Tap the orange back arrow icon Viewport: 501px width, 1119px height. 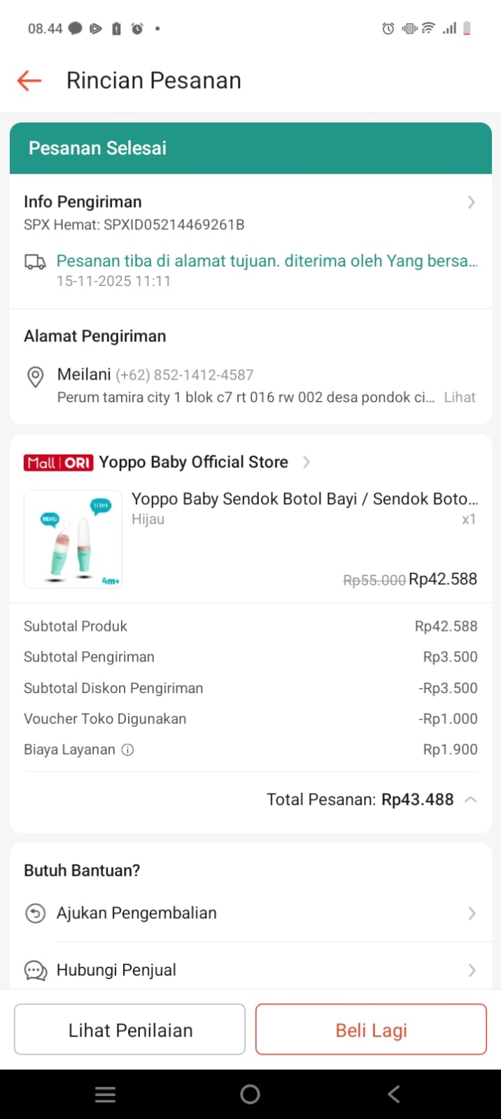[x=29, y=80]
